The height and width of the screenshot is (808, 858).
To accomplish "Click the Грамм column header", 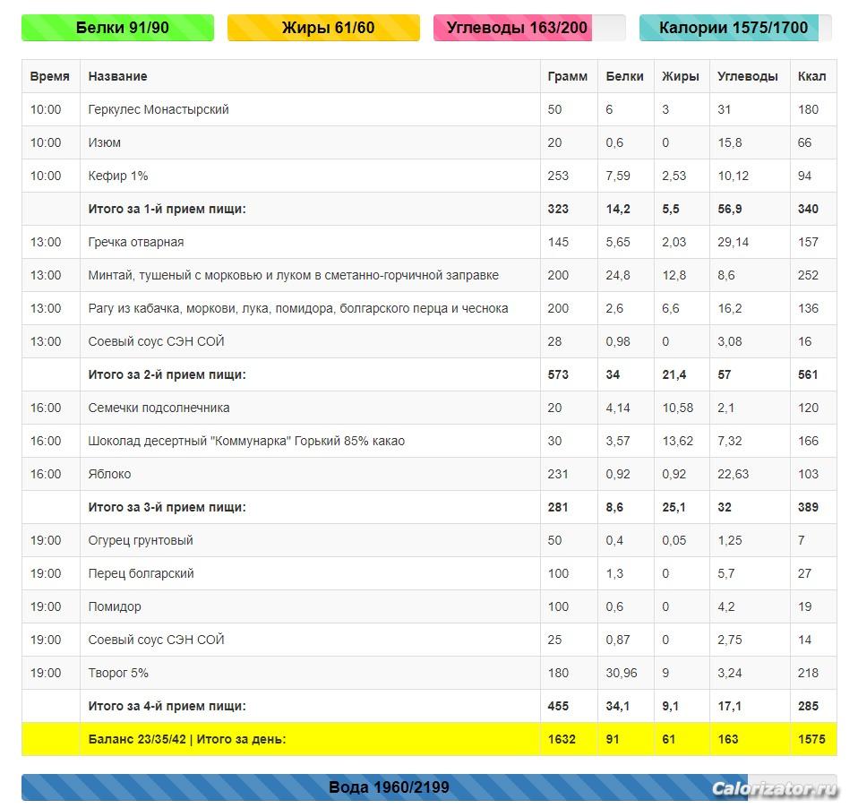I will 567,76.
